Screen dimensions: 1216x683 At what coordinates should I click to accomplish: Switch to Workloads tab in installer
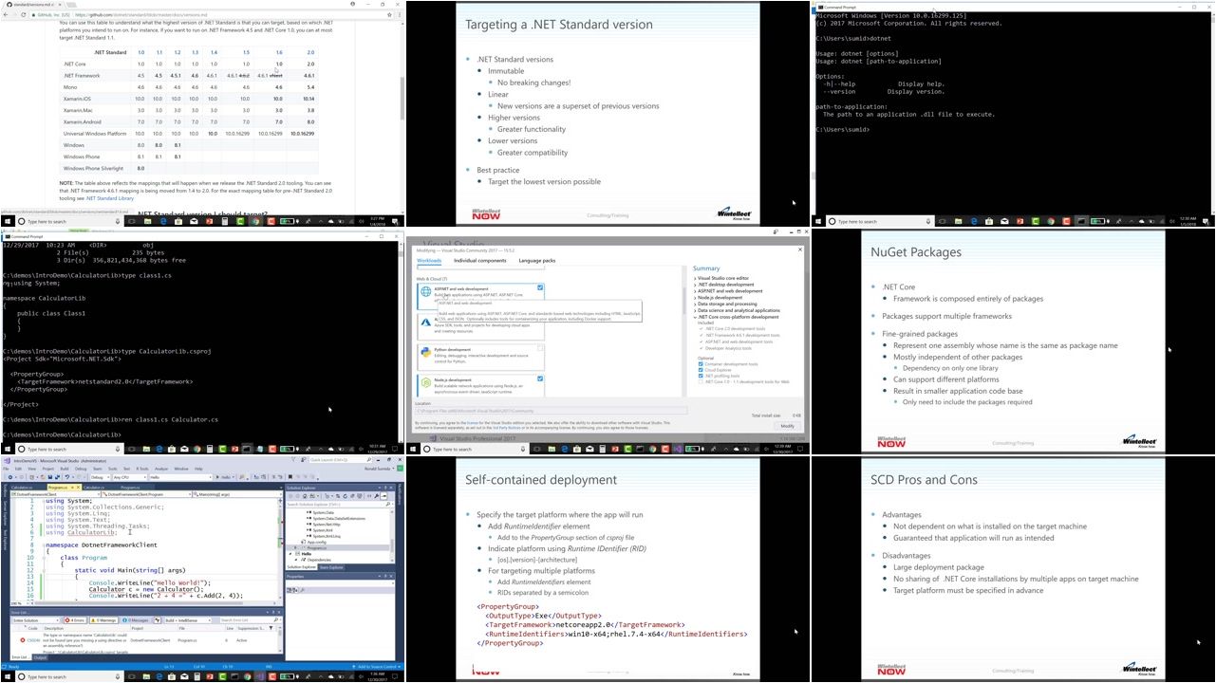pyautogui.click(x=429, y=260)
